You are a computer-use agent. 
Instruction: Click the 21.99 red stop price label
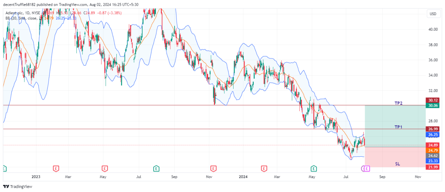(432, 167)
